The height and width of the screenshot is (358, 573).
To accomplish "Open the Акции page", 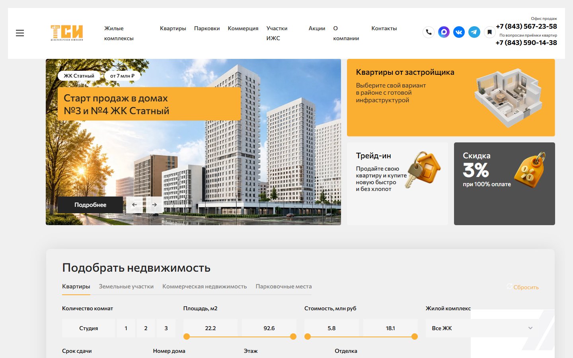I will pos(317,28).
